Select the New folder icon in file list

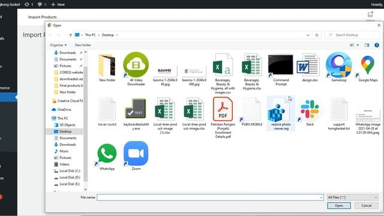click(107, 65)
